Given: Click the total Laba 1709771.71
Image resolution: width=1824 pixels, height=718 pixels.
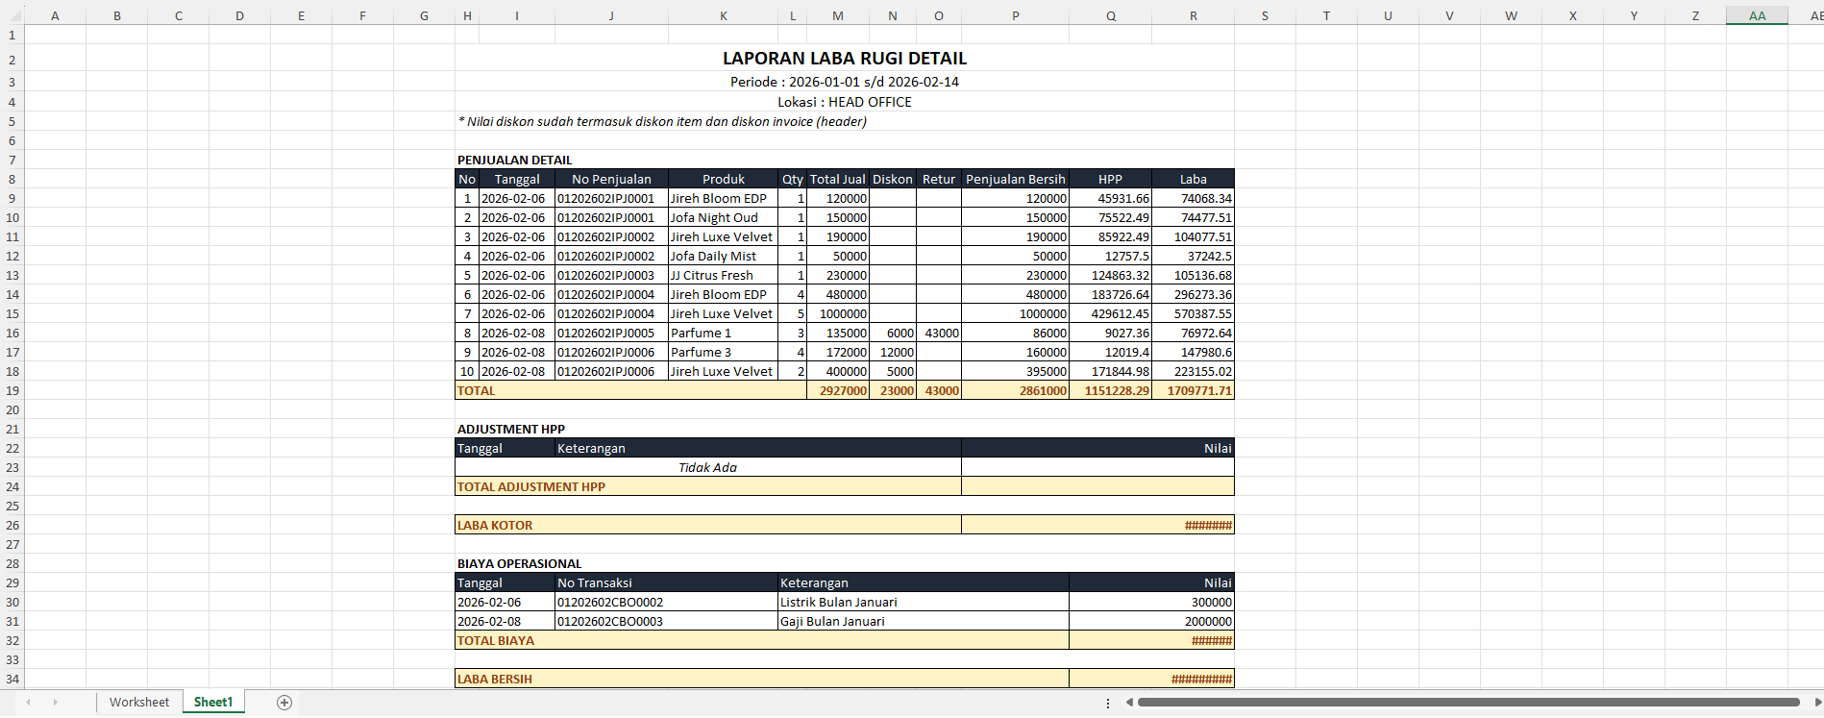Looking at the screenshot, I should pos(1194,390).
